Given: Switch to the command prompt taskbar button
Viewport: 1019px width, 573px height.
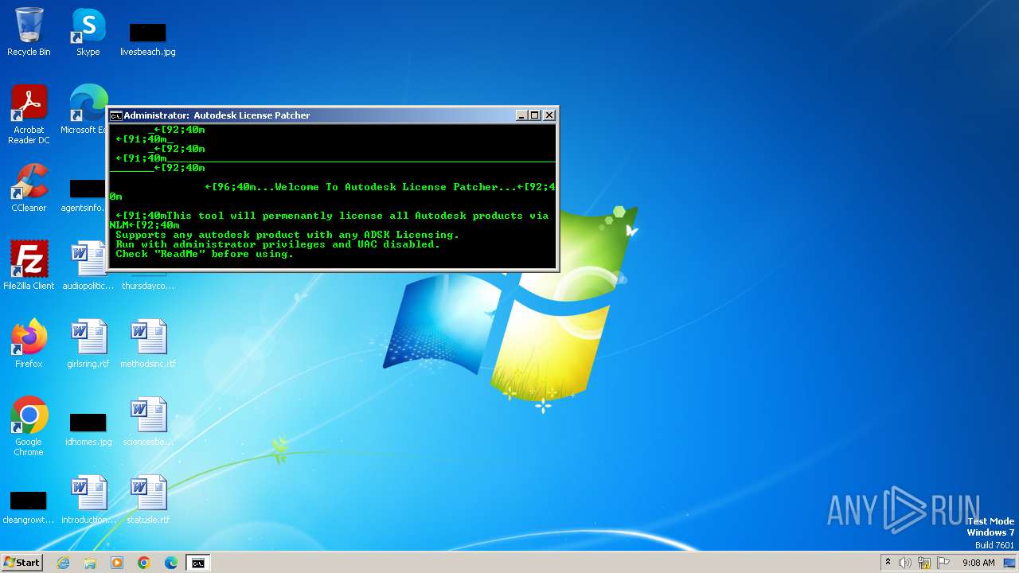Looking at the screenshot, I should click(197, 563).
